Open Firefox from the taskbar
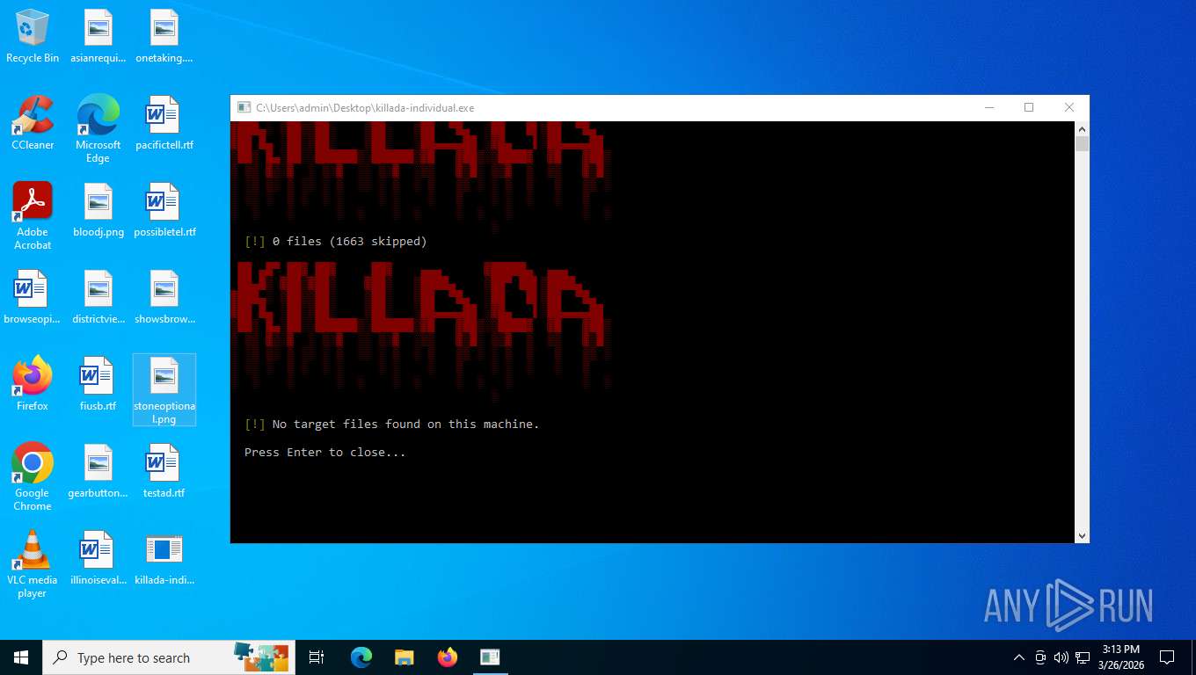The image size is (1196, 675). pos(448,657)
